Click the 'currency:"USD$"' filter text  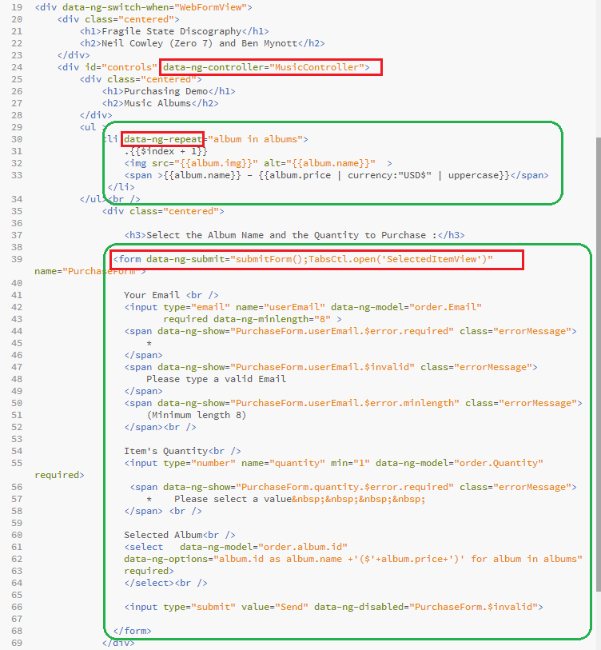click(390, 175)
